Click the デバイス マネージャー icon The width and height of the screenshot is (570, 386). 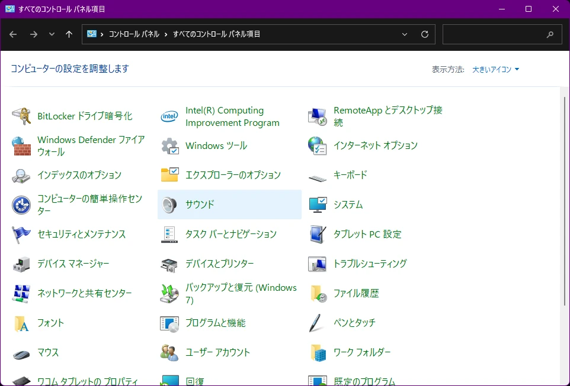pyautogui.click(x=21, y=264)
